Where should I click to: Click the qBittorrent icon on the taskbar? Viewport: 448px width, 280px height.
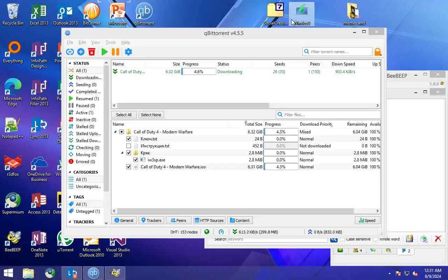[93, 273]
